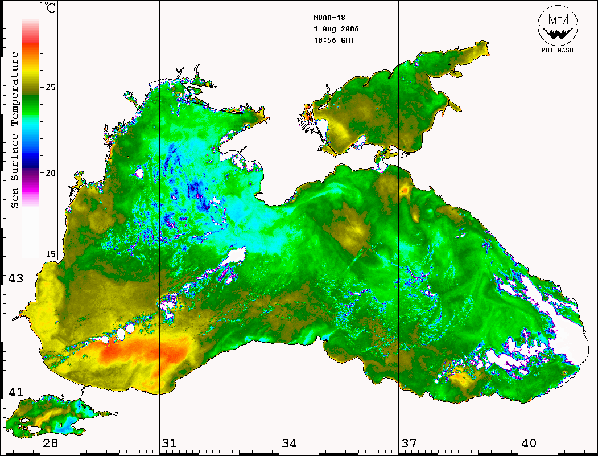The image size is (598, 456).
Task: Click the 10:56 GMT timestamp
Action: point(333,40)
